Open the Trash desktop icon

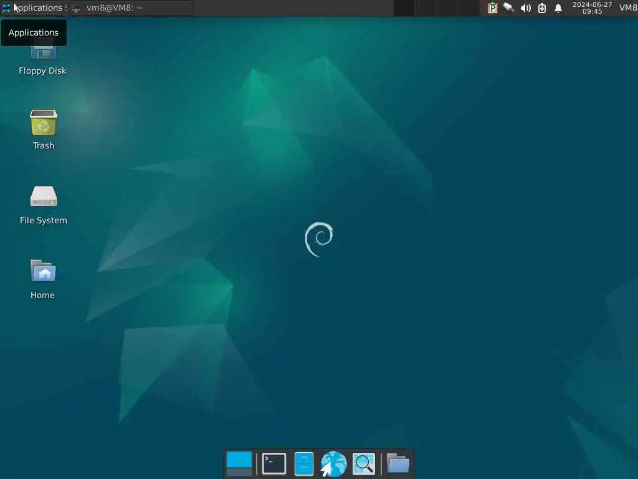click(x=43, y=130)
